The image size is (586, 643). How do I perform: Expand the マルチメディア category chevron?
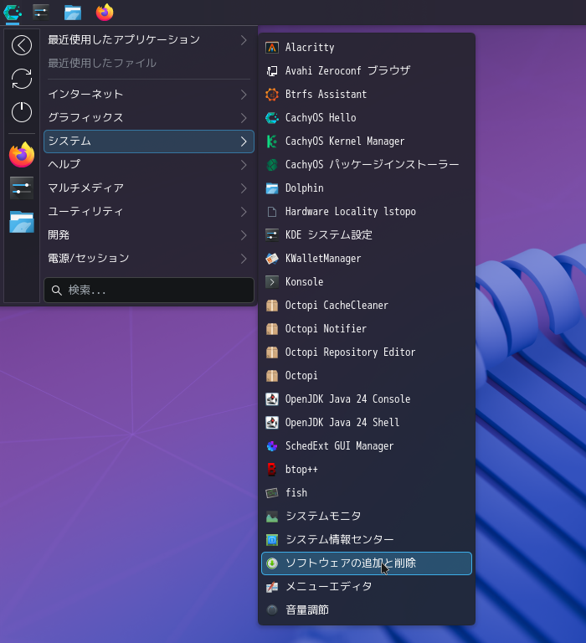click(x=244, y=188)
